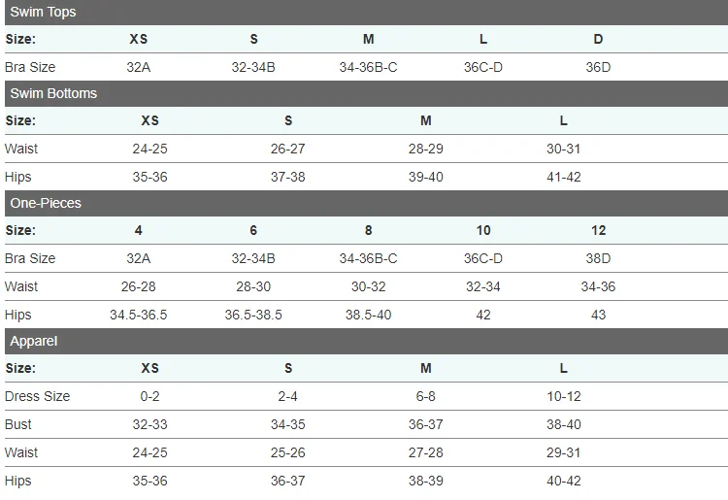Select the Swim Bottoms section header
Image resolution: width=728 pixels, height=500 pixels.
pos(366,93)
